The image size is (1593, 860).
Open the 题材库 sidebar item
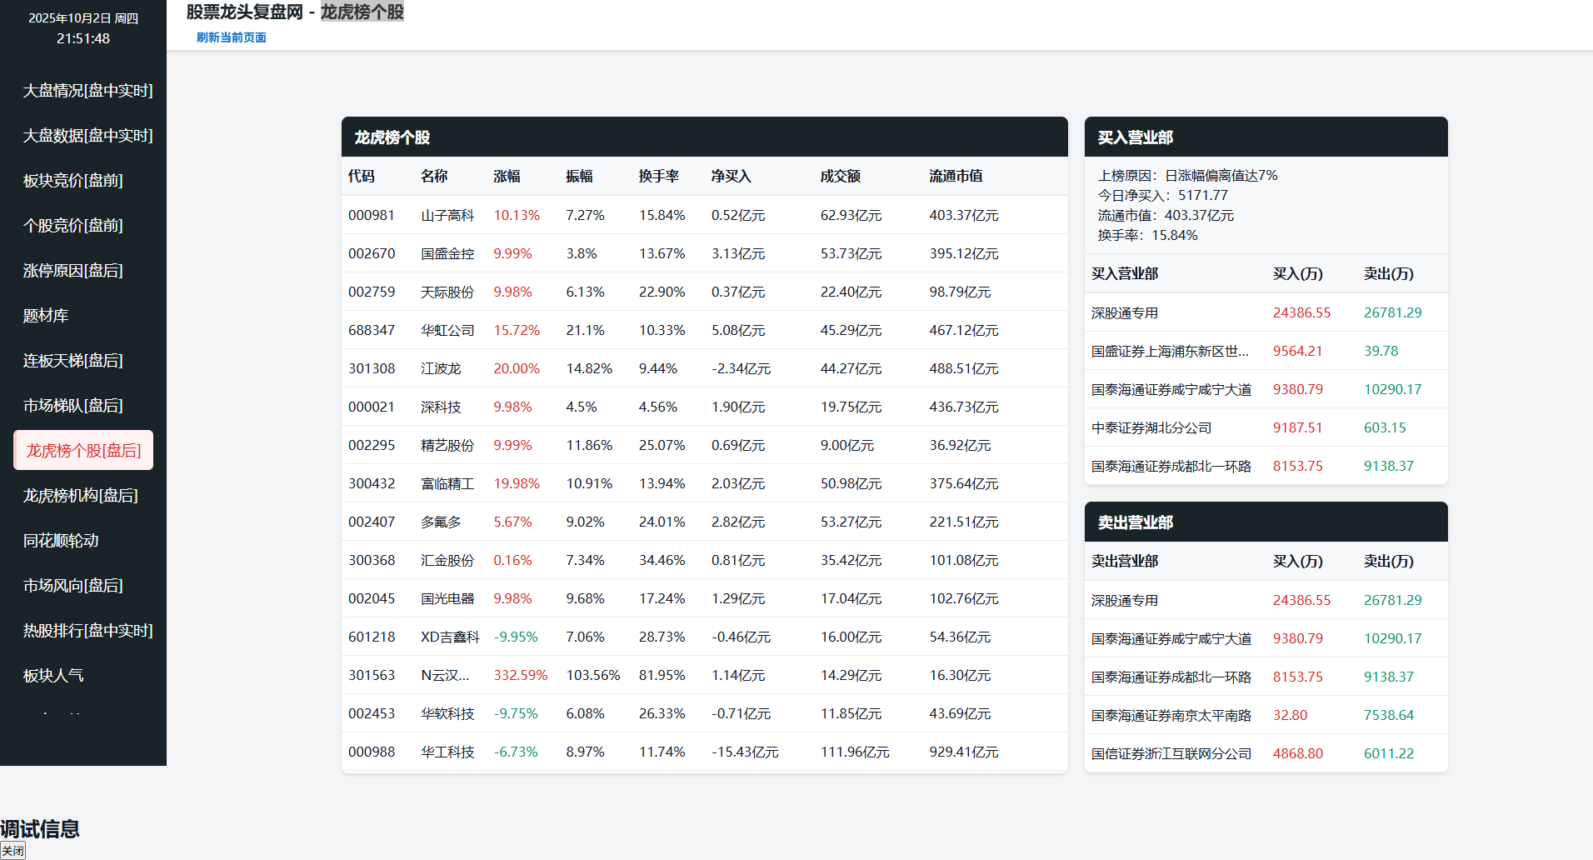(46, 316)
